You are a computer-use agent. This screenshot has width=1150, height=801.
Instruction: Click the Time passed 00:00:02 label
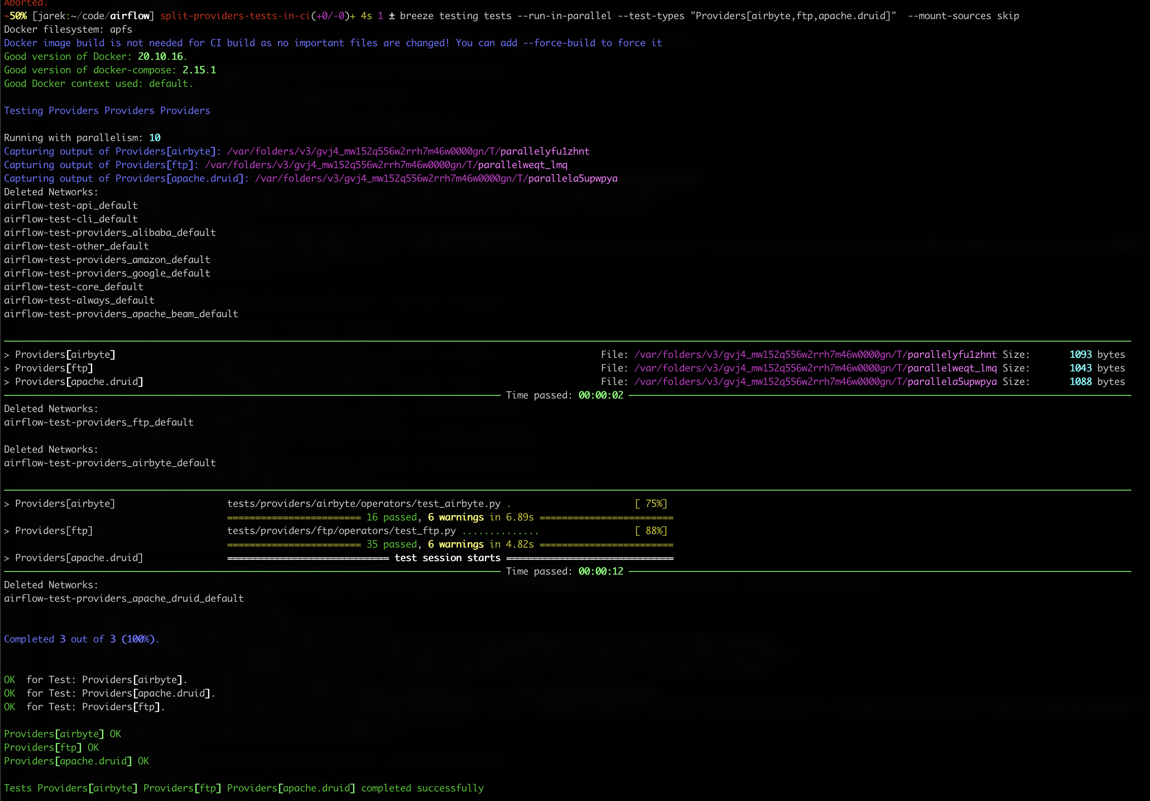coord(565,395)
